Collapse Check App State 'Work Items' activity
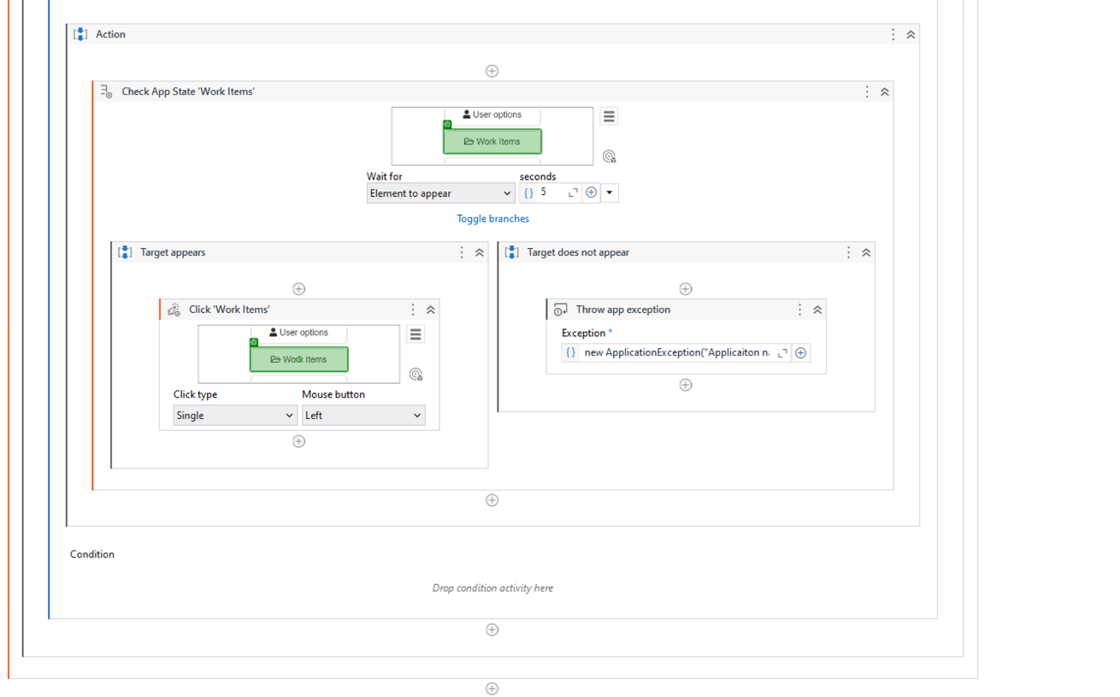 click(885, 92)
